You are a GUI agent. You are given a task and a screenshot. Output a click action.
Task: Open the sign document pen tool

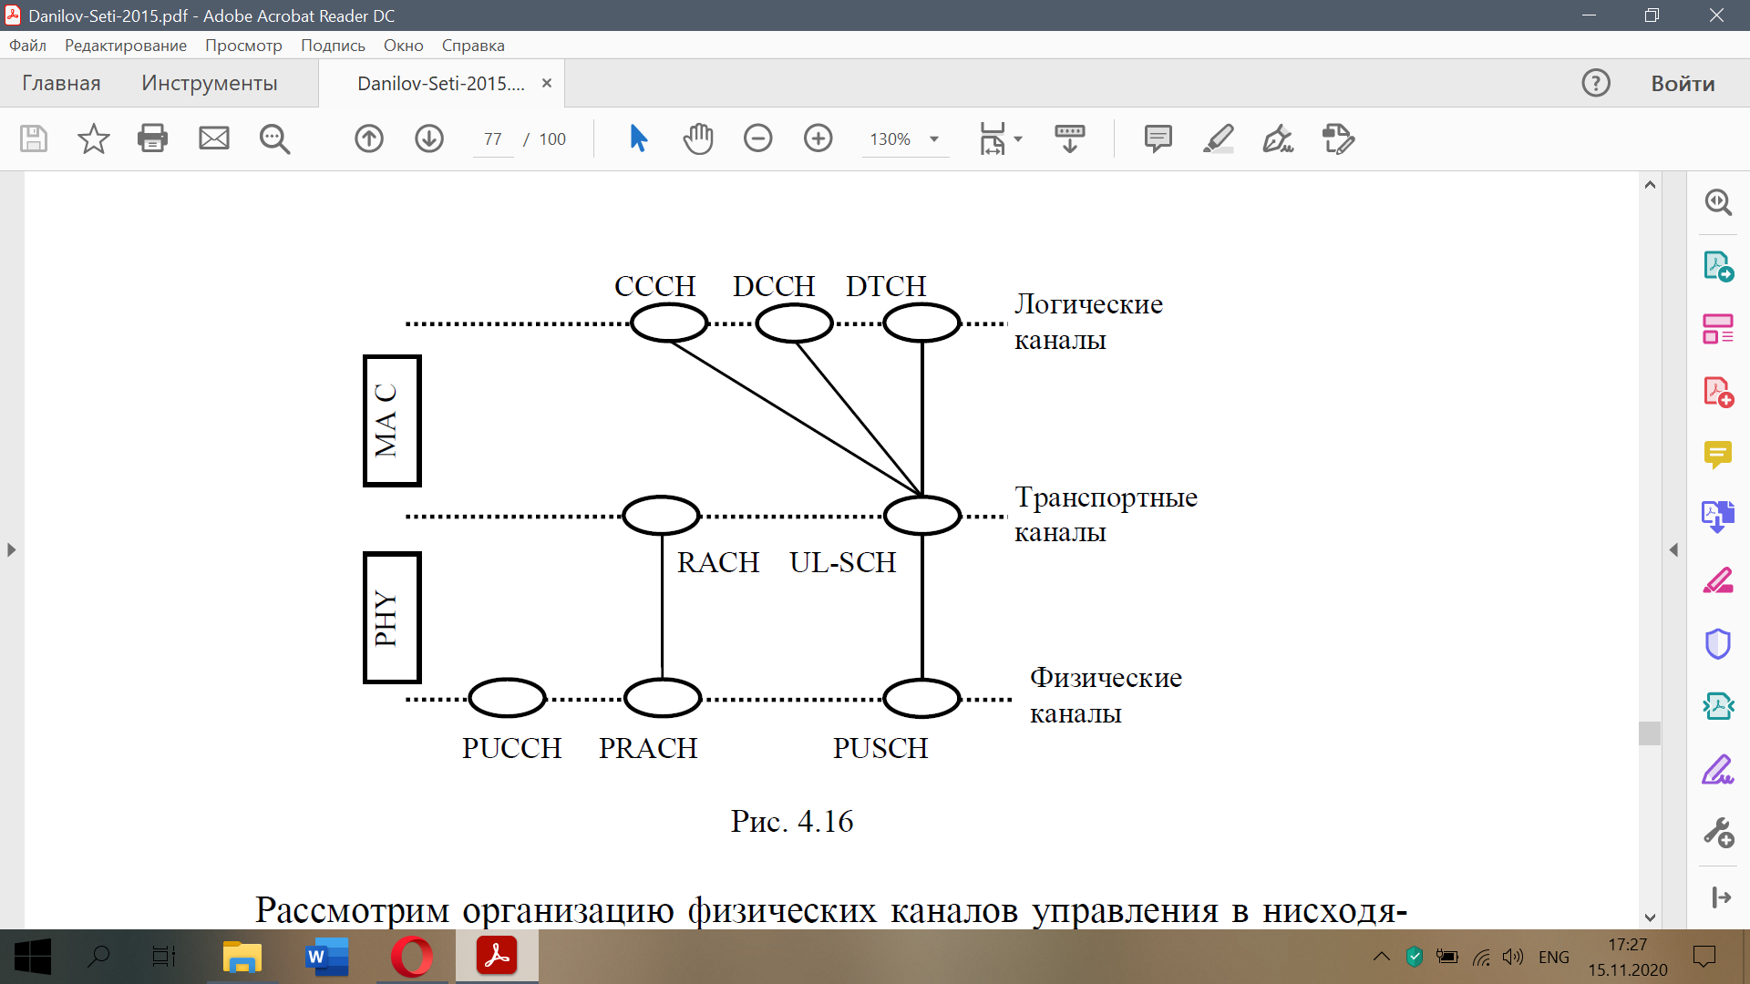[x=1278, y=138]
